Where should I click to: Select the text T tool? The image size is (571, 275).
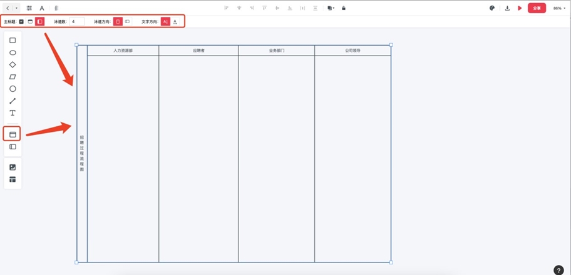[x=13, y=112]
